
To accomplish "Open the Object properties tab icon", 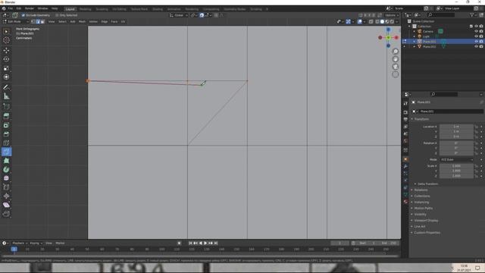I will pyautogui.click(x=405, y=159).
